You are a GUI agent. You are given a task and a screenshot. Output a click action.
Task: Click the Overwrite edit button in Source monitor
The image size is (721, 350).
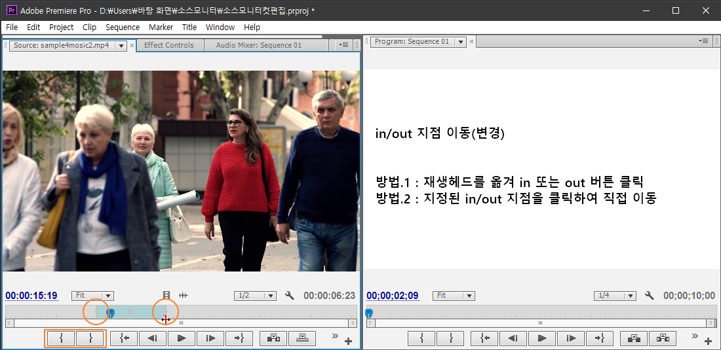[302, 338]
